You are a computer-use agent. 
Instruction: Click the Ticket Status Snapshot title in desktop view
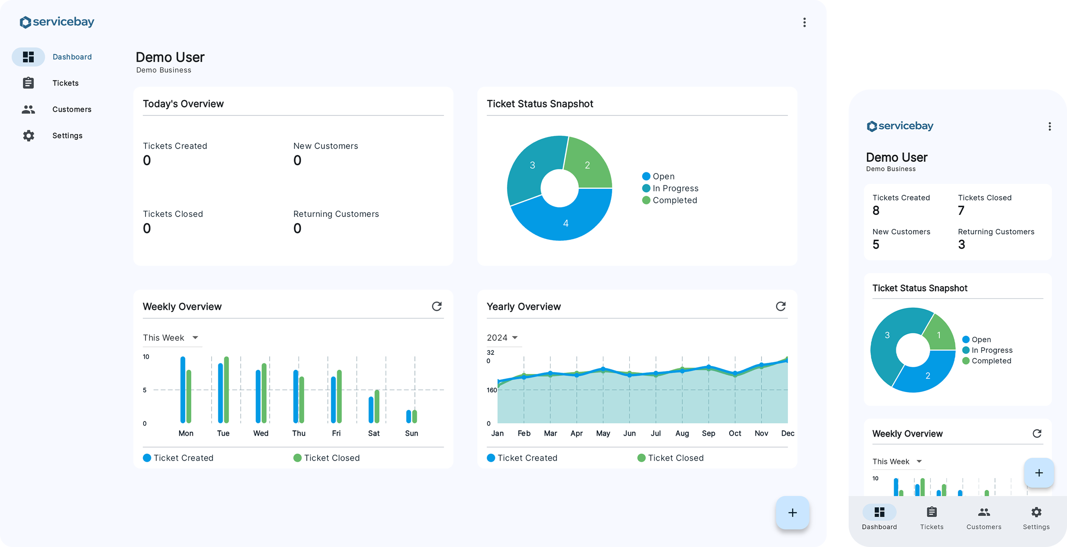pos(540,104)
